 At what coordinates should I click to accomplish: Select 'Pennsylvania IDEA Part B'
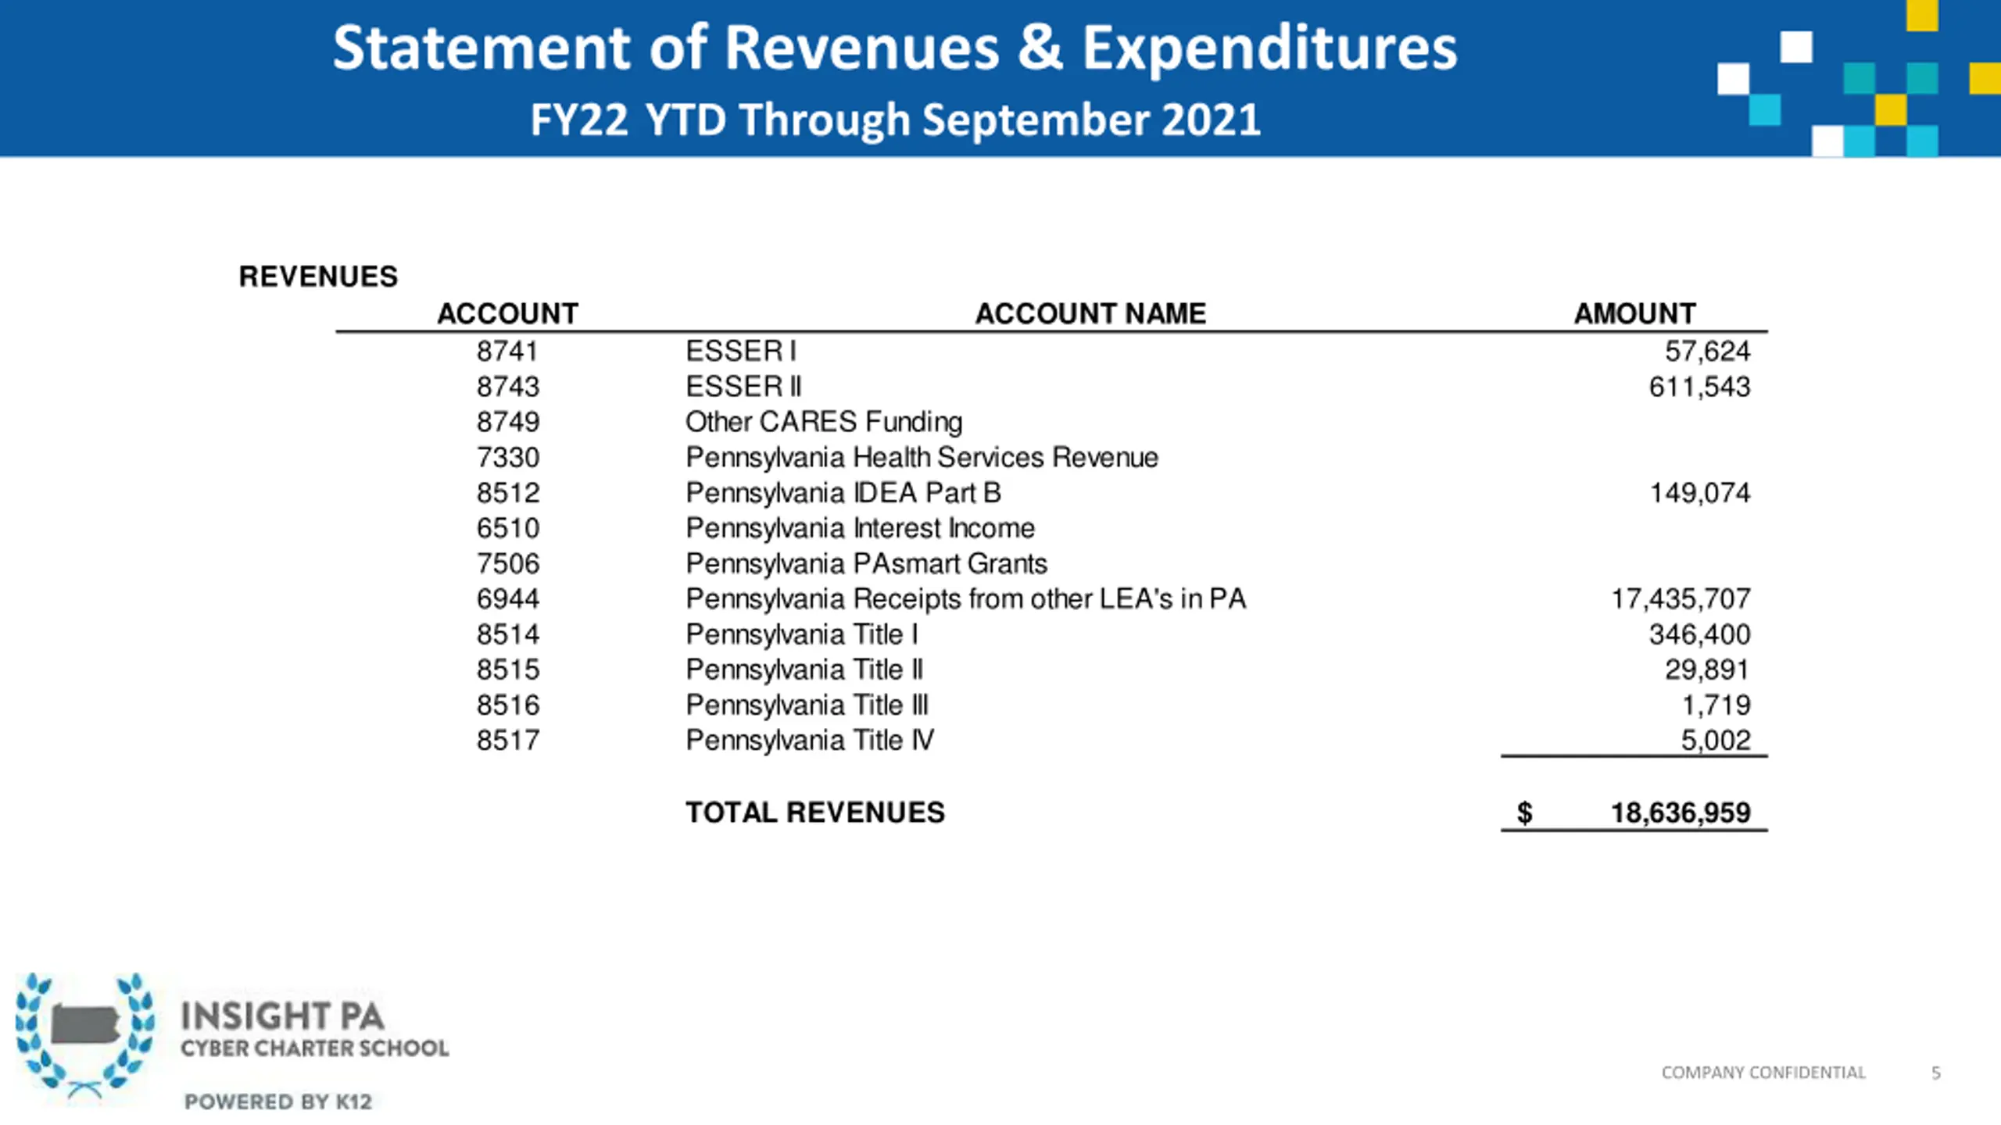tap(843, 493)
